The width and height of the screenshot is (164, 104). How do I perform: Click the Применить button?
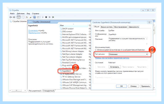coord(145,86)
